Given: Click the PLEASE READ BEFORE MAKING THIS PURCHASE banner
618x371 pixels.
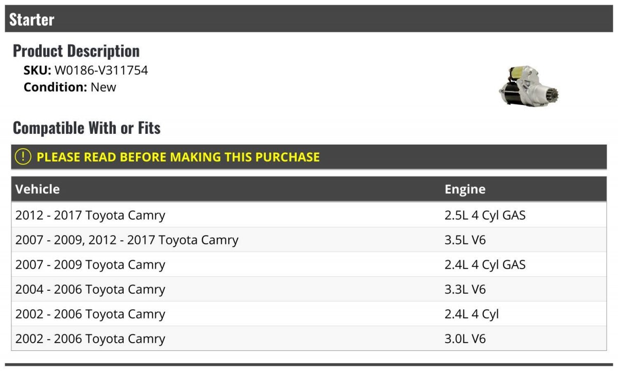Looking at the screenshot, I should pos(309,157).
